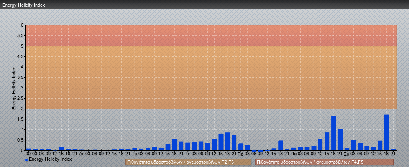Toggle the Energy Helicity Index legend label
Viewport: 409px width, 167px height.
(x=50, y=159)
